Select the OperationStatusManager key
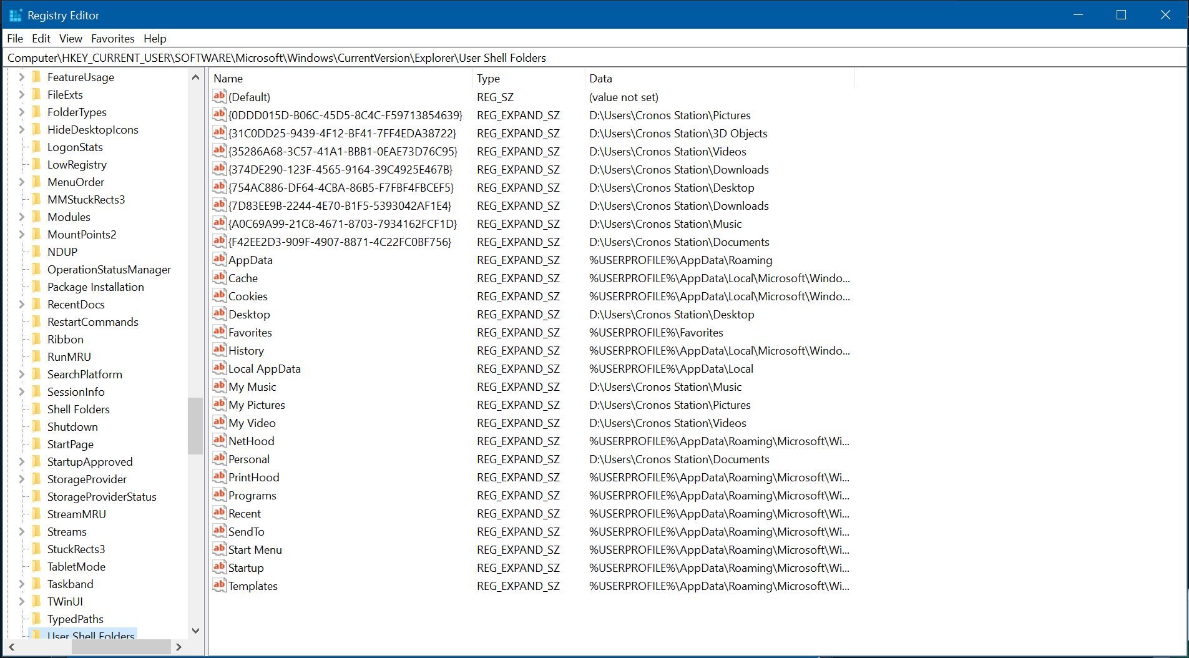The image size is (1189, 658). pos(109,269)
